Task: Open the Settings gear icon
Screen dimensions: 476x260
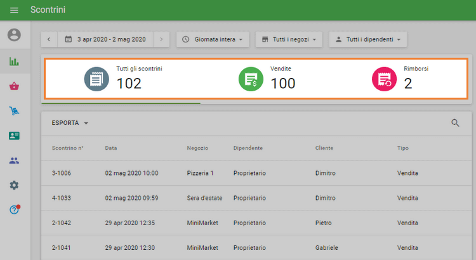Action: pyautogui.click(x=14, y=185)
